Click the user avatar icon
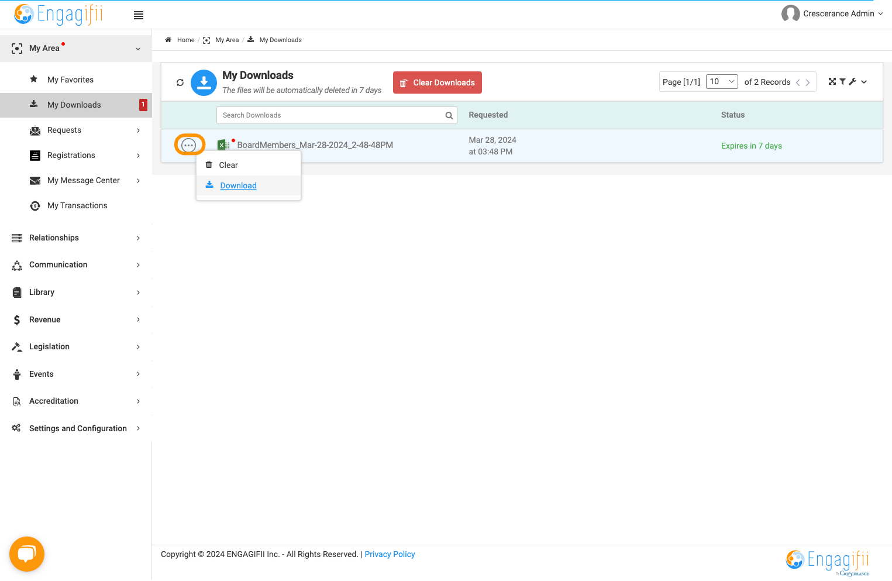Viewport: 892px width, 581px height. (x=790, y=13)
